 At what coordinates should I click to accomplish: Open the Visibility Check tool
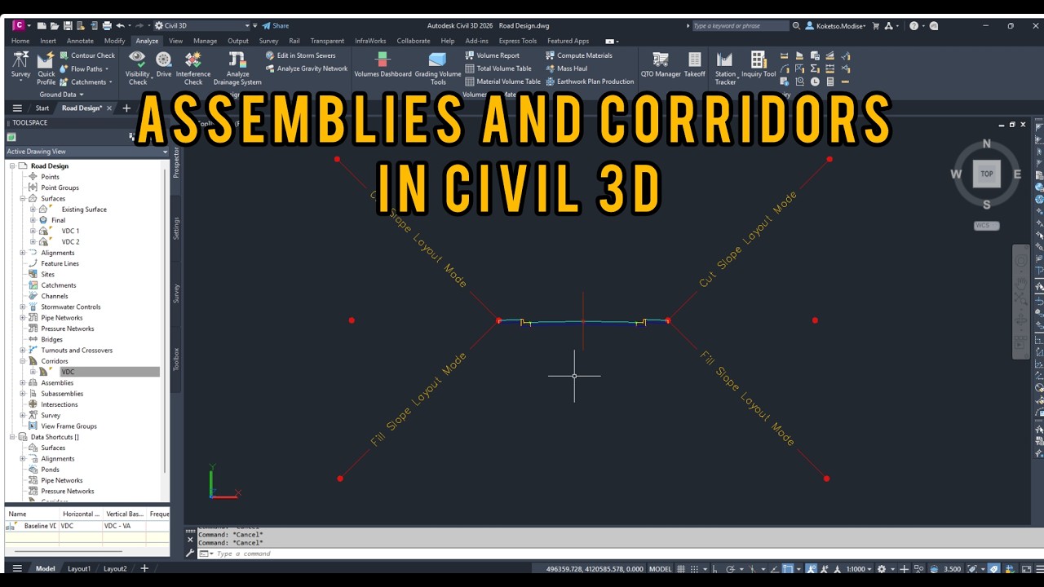(138, 68)
